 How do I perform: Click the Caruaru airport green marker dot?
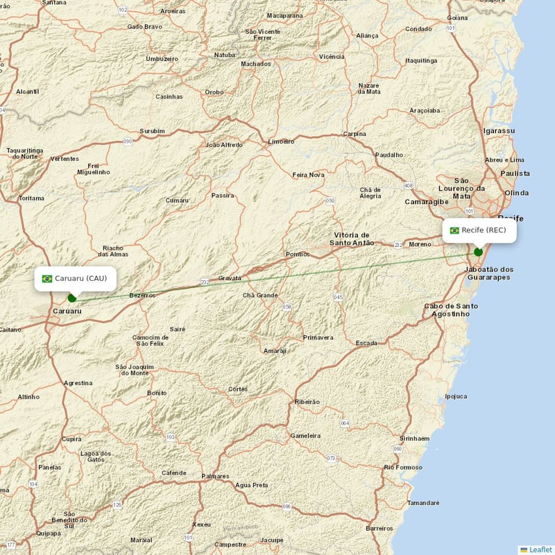point(72,298)
